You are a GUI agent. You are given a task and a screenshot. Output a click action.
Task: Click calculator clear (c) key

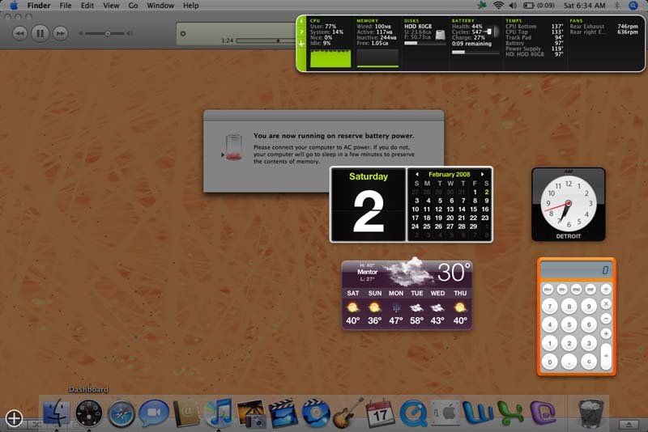[589, 362]
